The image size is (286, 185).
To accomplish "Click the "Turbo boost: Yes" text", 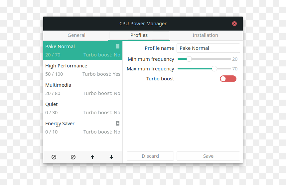I will pos(101,74).
